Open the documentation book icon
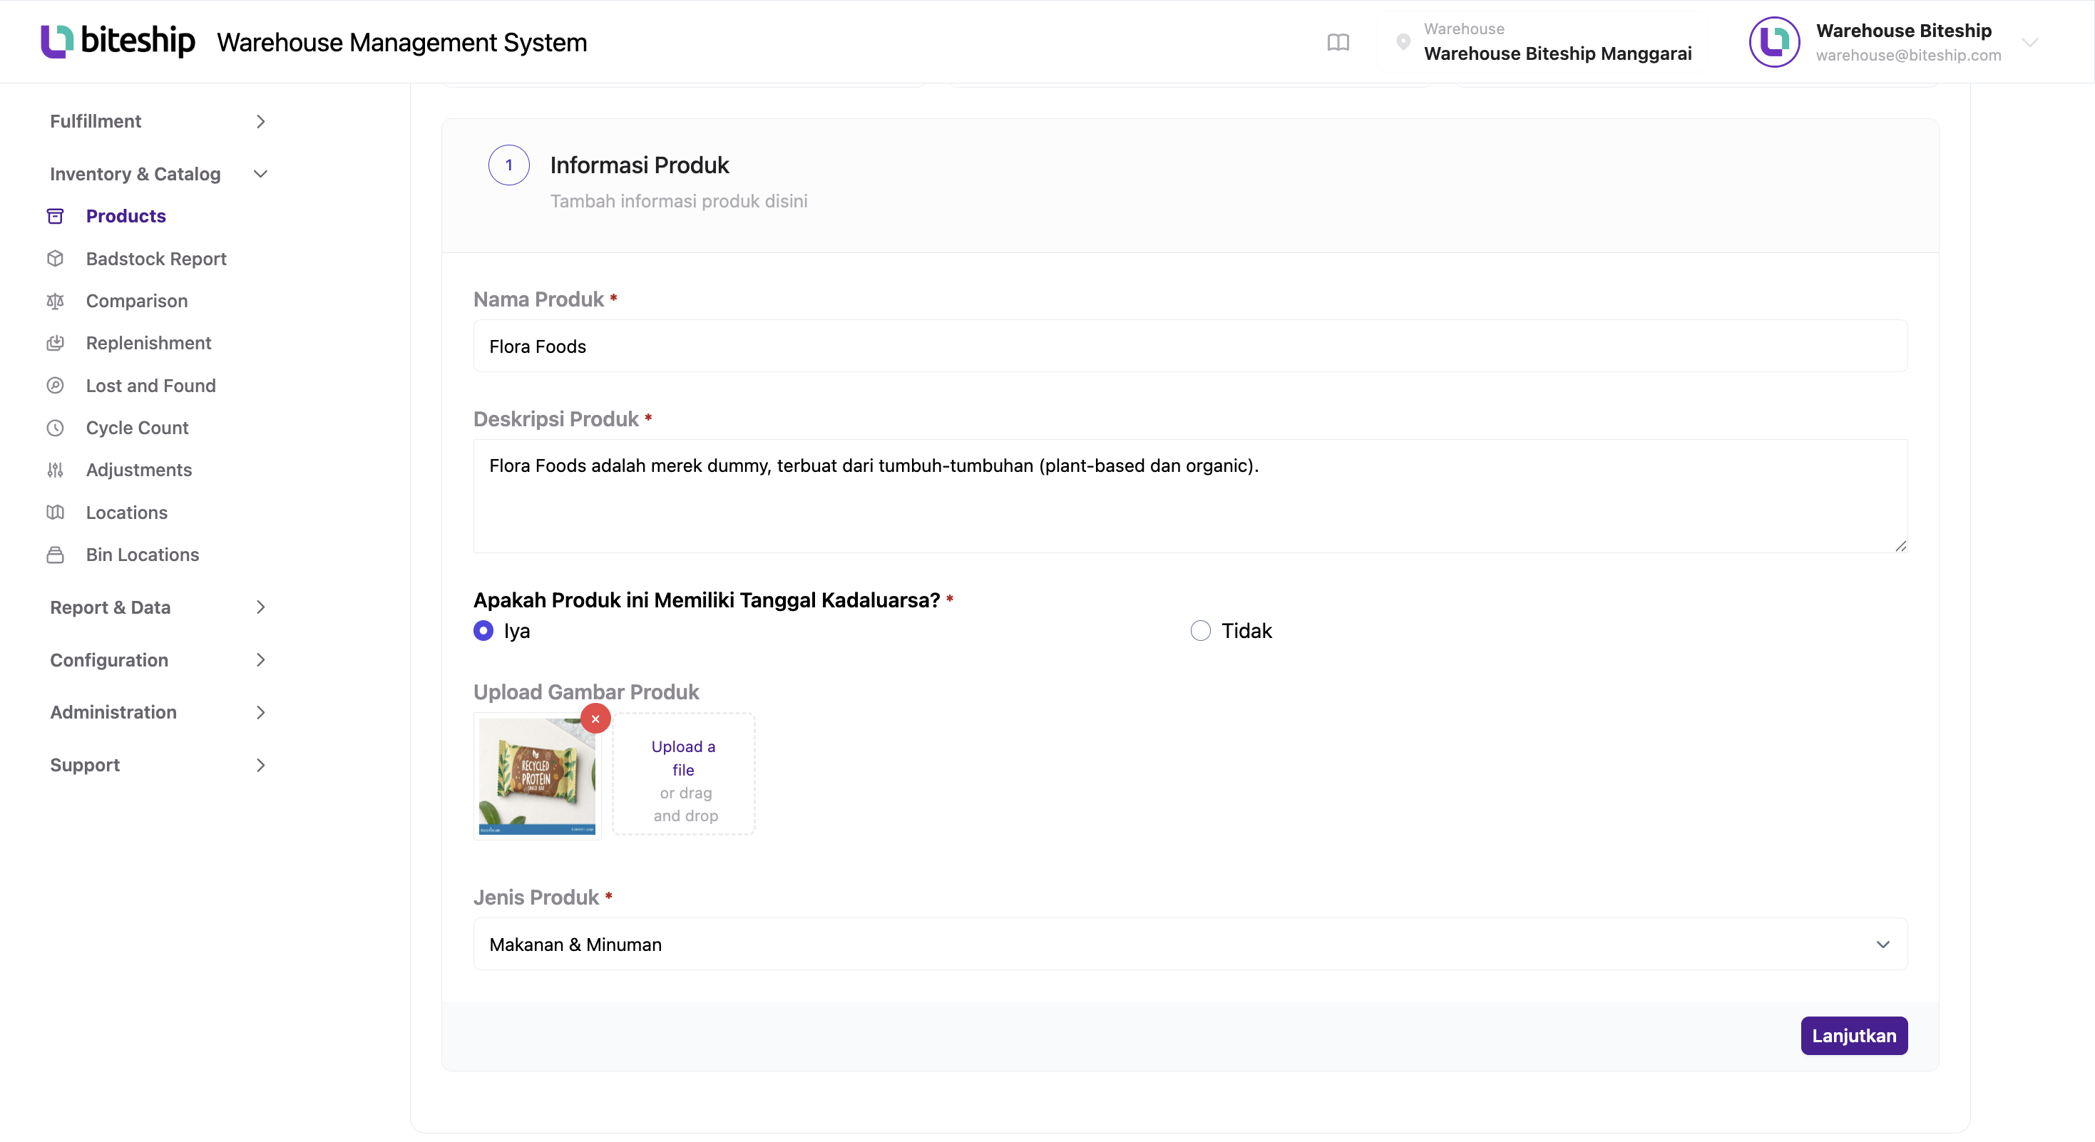This screenshot has width=2095, height=1142. click(x=1338, y=42)
